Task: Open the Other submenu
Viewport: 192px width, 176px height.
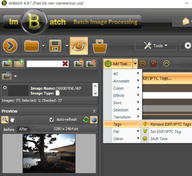Action: [x=123, y=139]
